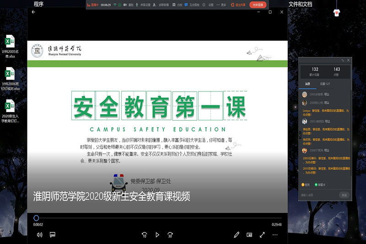Select the 消息 messages tab

[307, 84]
